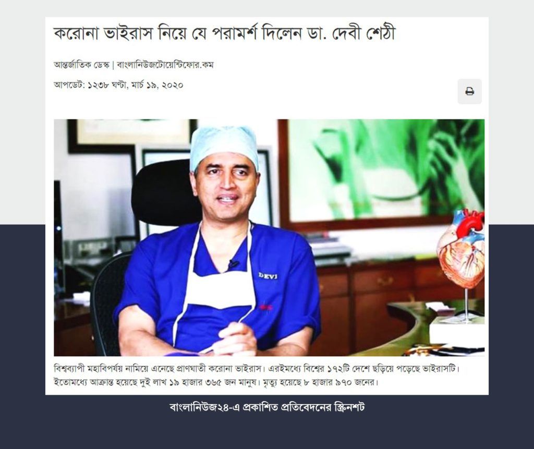
Task: Open the headline about Dr. Devi Shetty's corona advice
Action: [224, 34]
